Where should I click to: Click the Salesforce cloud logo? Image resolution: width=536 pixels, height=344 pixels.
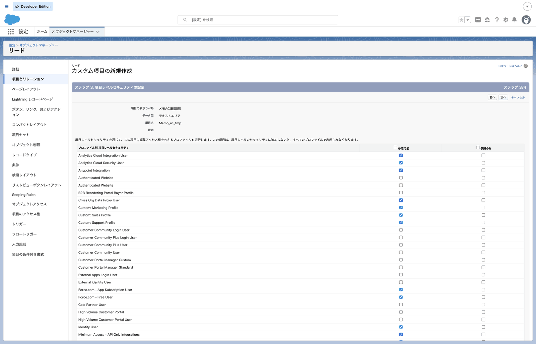point(12,20)
